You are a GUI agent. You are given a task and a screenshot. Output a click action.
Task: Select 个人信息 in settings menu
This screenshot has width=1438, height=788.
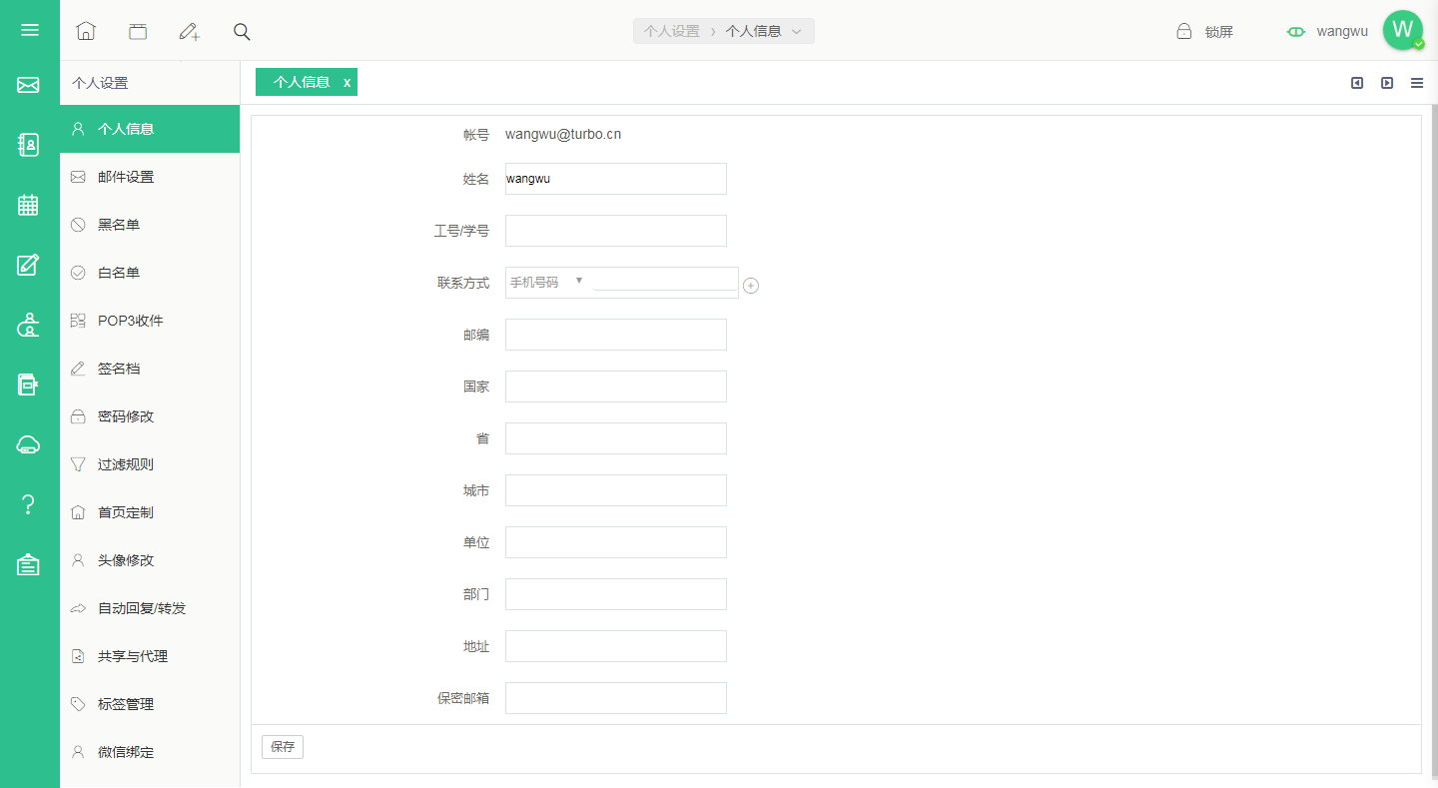tap(150, 129)
